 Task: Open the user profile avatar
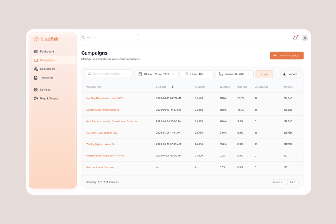coord(305,38)
